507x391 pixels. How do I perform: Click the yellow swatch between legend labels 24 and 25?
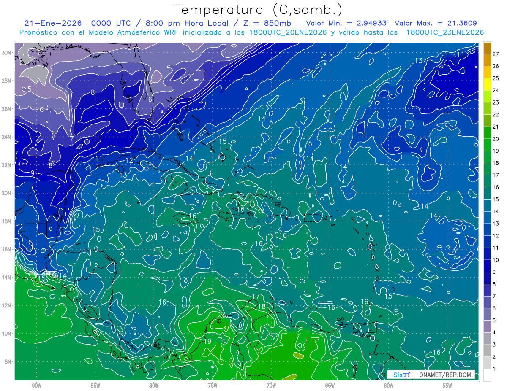[487, 84]
